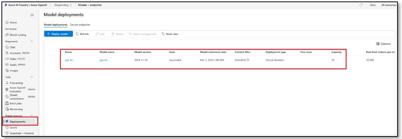
Task: Sort by Deployment type column header
Action: pos(276,52)
